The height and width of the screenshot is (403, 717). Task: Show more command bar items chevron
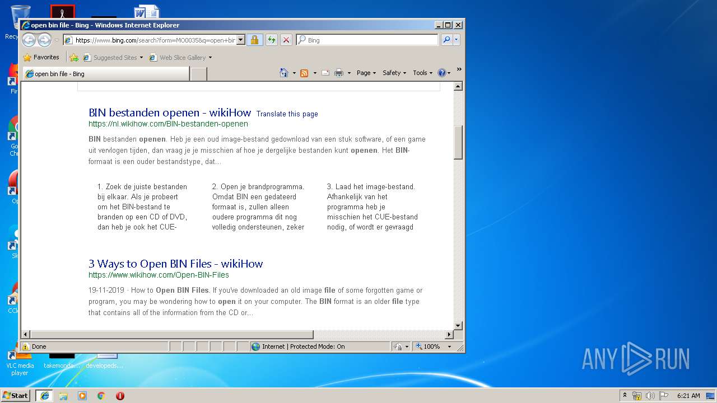(459, 69)
